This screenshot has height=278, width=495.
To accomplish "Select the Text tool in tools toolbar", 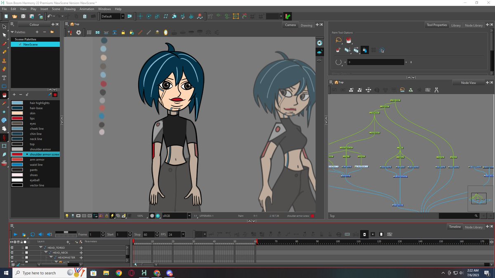I will pyautogui.click(x=4, y=77).
